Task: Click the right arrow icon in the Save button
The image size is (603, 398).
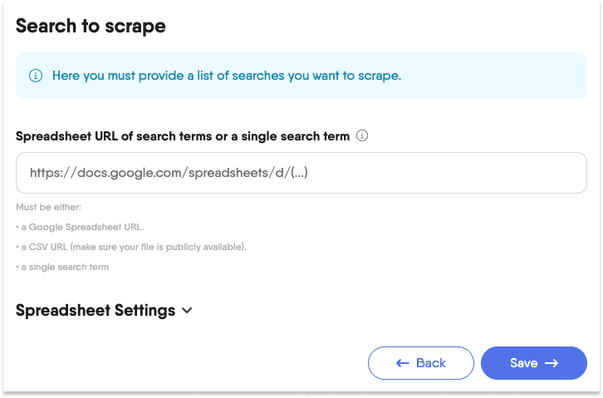Action: 552,363
